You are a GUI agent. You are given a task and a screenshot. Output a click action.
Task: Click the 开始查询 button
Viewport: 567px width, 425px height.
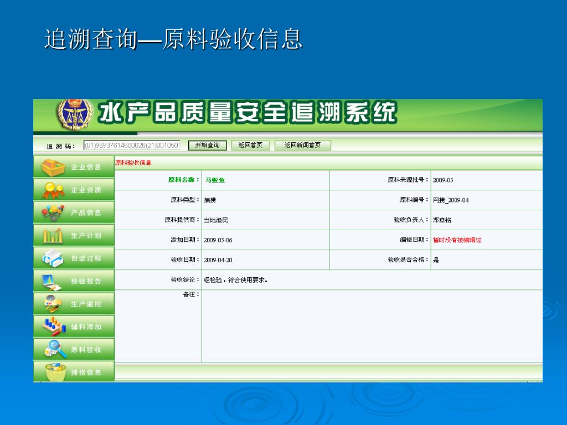(208, 146)
